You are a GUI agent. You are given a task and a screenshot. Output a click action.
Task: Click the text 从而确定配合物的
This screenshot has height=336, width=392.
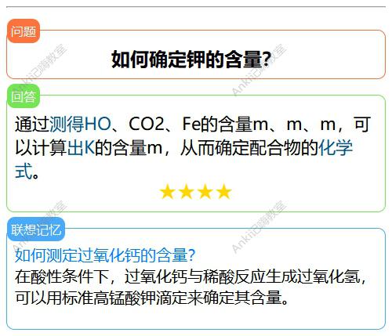[x=249, y=148]
